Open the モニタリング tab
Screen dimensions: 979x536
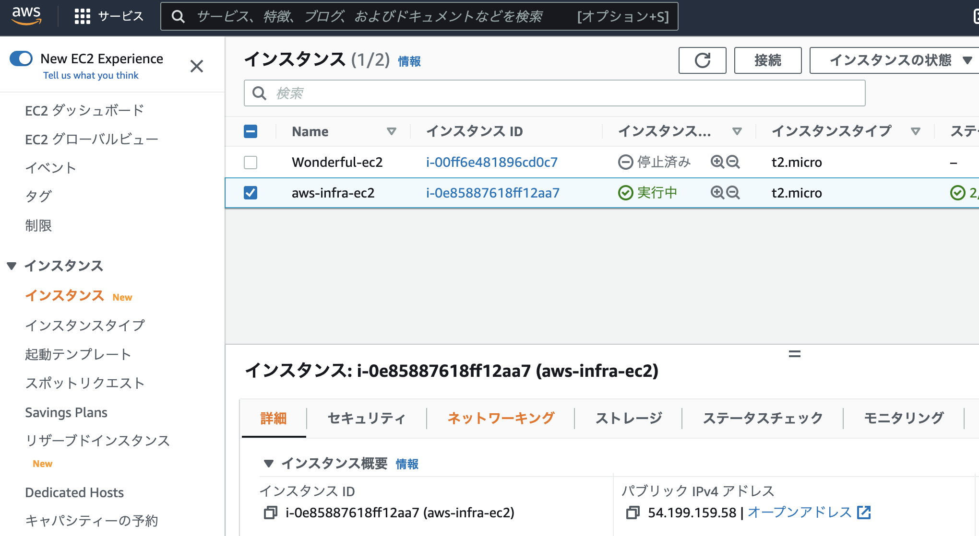[904, 418]
